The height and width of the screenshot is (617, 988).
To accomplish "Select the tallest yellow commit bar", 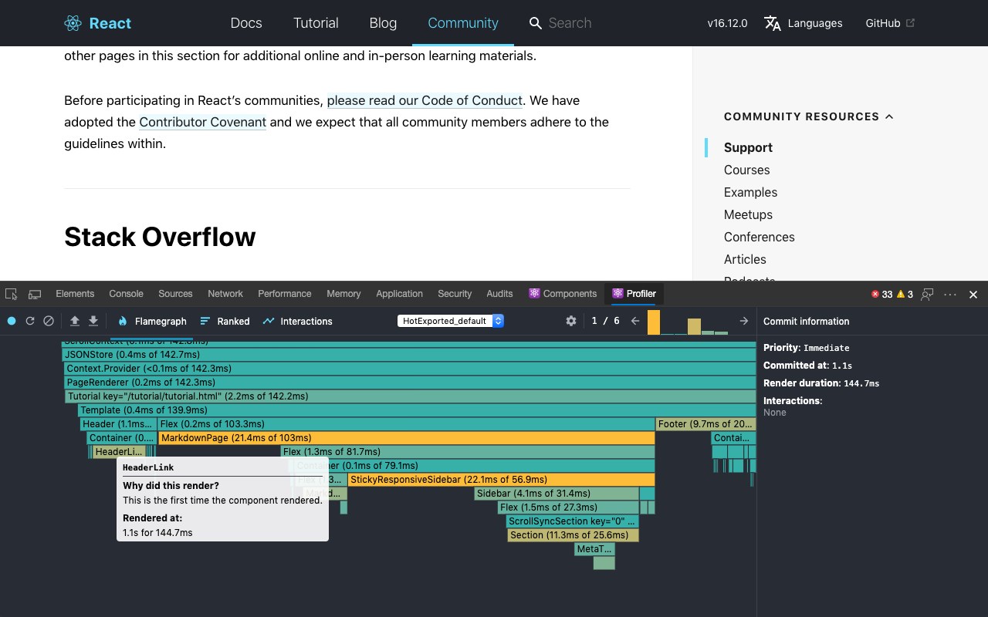I will point(654,322).
